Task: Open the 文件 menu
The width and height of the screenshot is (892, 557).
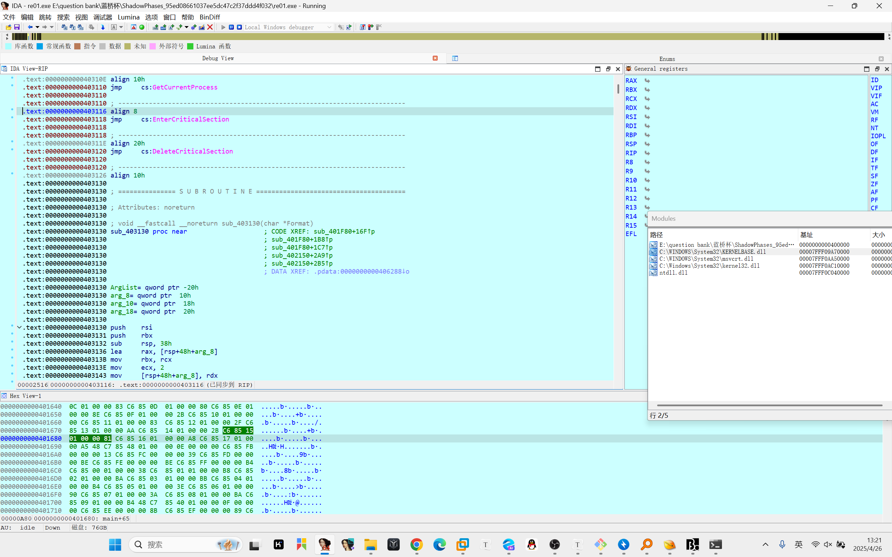Action: [x=9, y=17]
